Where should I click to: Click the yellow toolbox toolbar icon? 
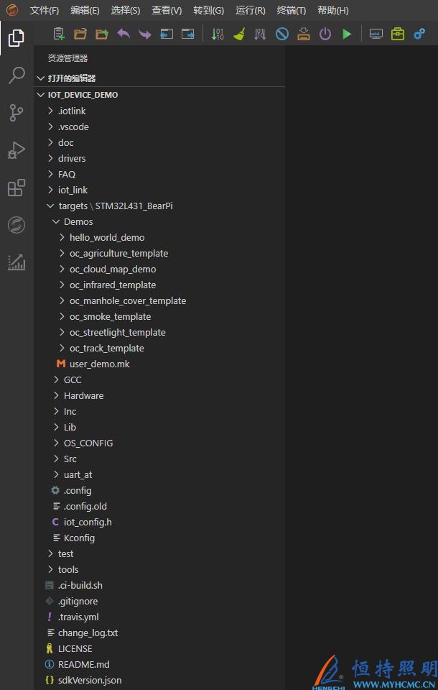pos(398,34)
